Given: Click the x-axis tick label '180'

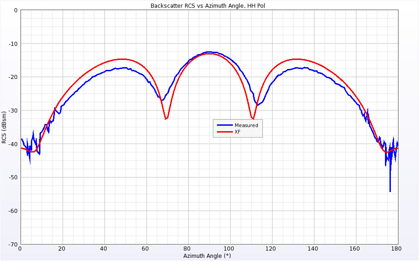Looking at the screenshot, I should click(x=396, y=249).
